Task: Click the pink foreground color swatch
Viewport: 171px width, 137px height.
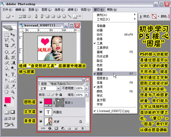Action: (8, 100)
